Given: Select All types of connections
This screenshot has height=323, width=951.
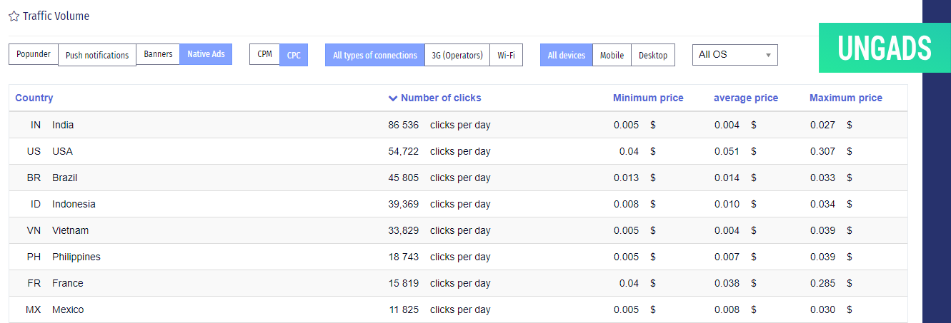Looking at the screenshot, I should tap(375, 55).
